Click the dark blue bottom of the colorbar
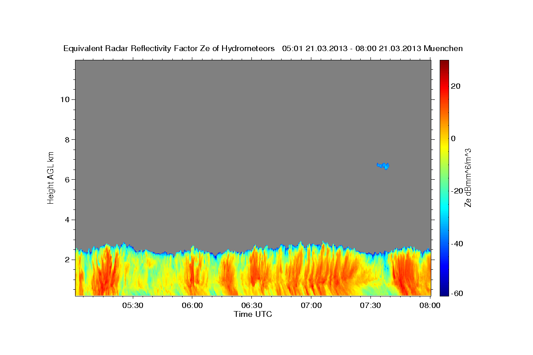 click(444, 291)
